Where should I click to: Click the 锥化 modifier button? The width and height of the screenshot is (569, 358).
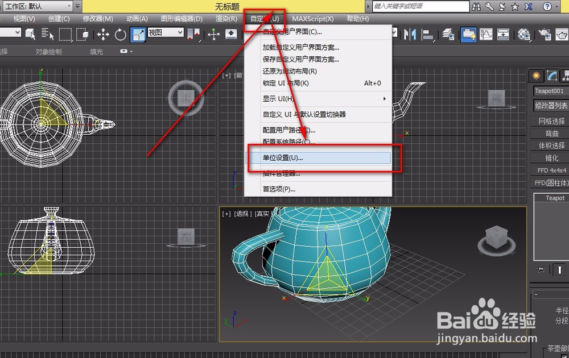pyautogui.click(x=550, y=158)
